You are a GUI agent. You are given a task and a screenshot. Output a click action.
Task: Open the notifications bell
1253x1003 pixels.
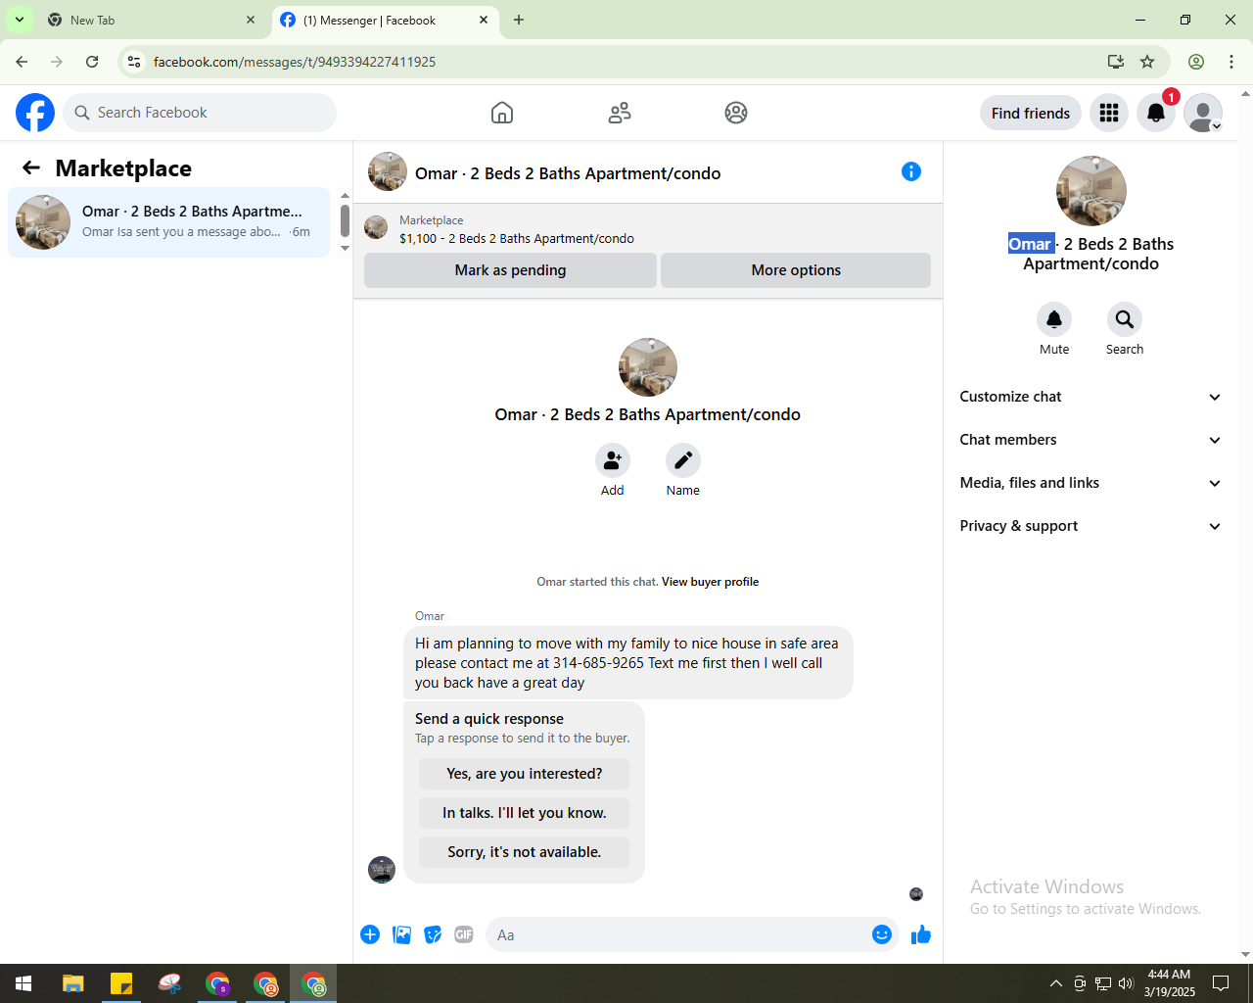[x=1156, y=113]
